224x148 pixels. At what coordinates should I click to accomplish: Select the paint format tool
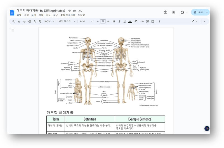(40, 21)
